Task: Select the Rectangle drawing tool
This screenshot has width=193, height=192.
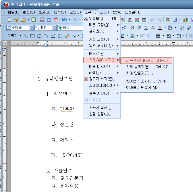Action: click(32, 36)
